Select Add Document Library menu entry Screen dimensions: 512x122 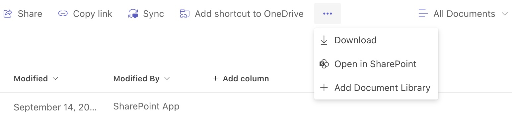click(376, 88)
